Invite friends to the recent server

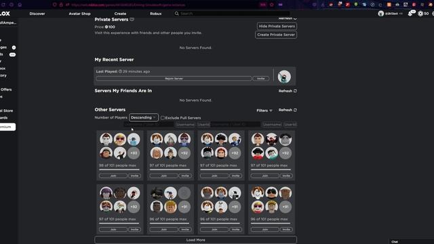260,79
